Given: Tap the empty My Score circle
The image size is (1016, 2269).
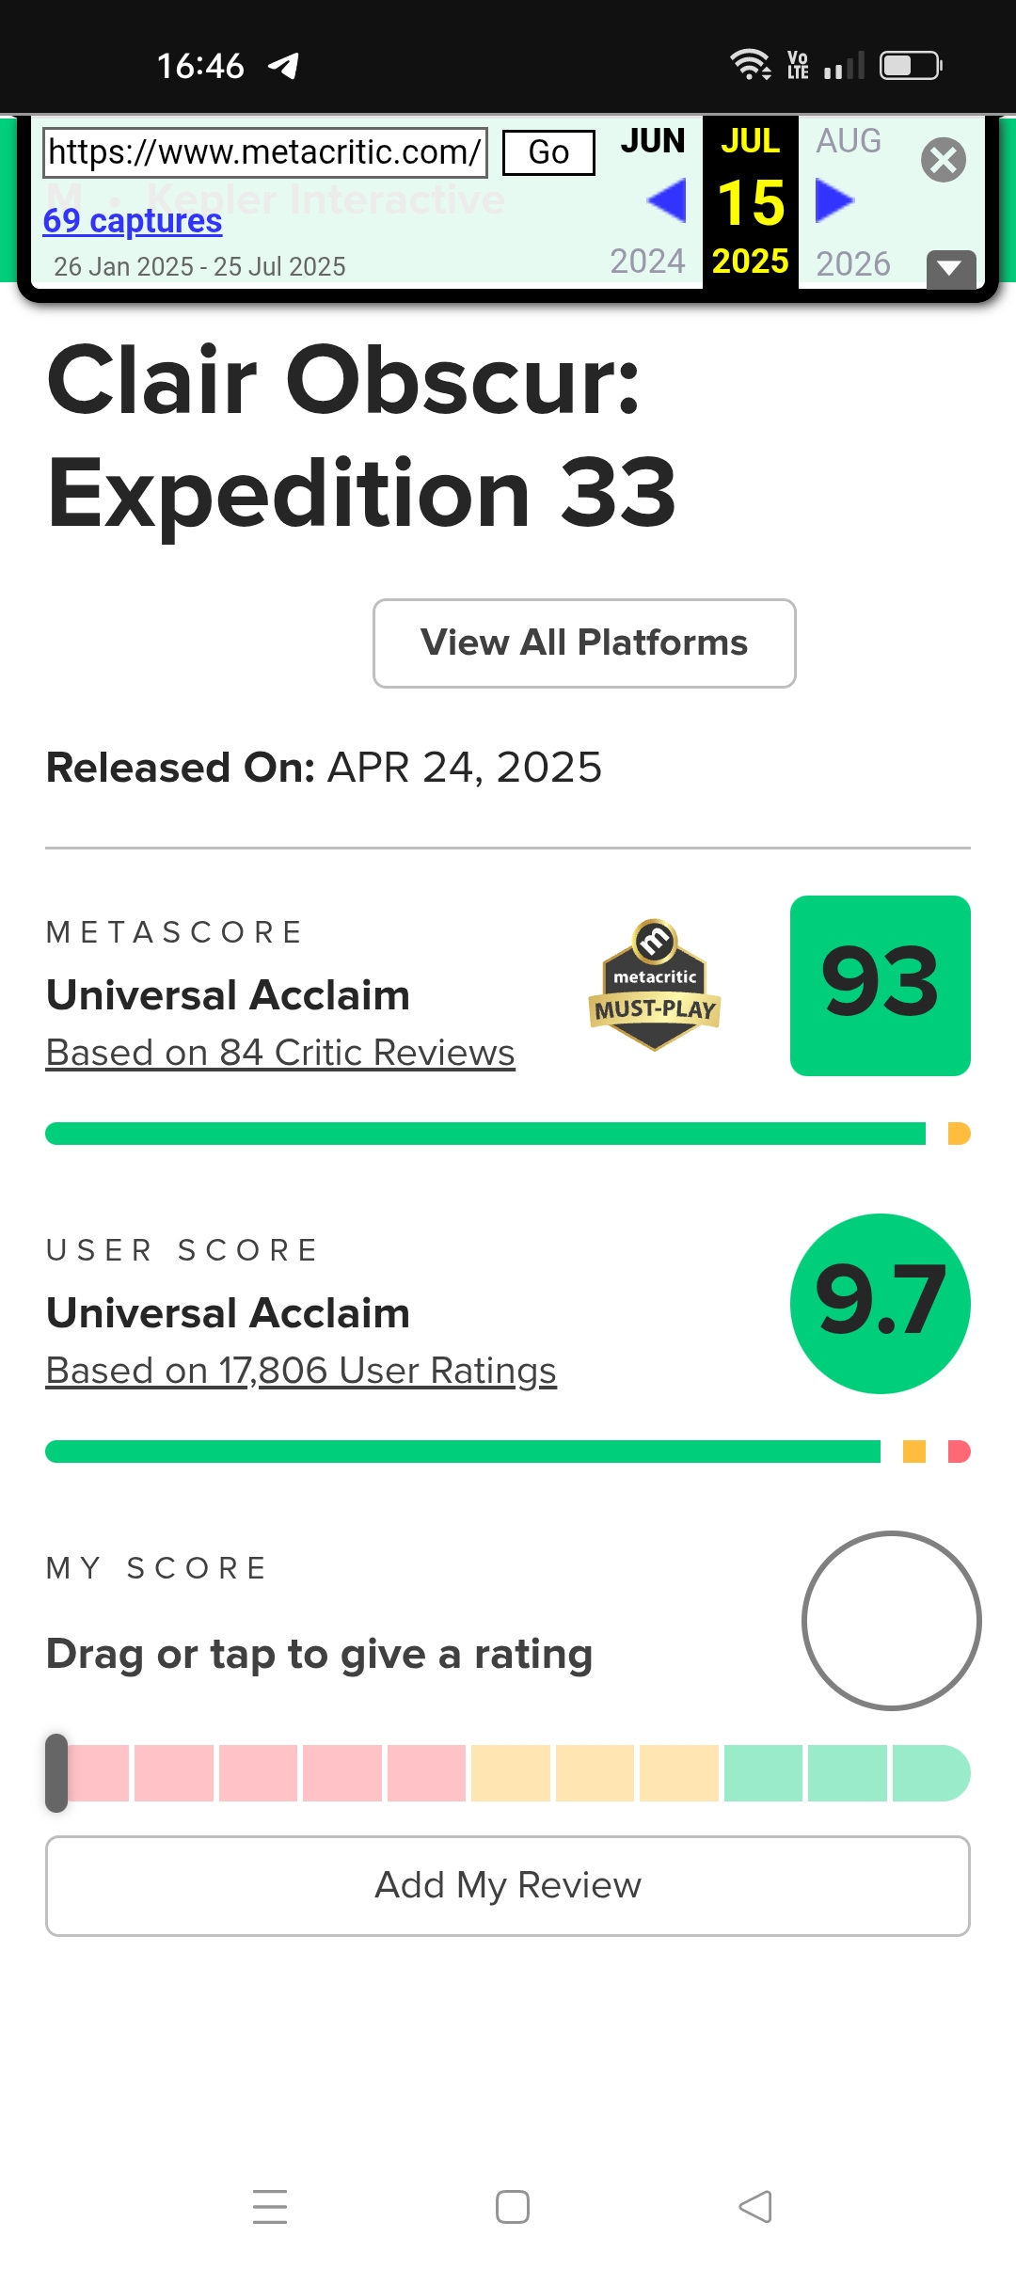Looking at the screenshot, I should (892, 1621).
